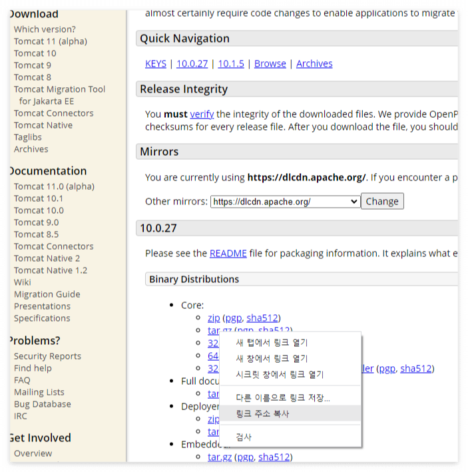
Task: Open the Browse link in Quick Navigation
Action: coord(270,64)
